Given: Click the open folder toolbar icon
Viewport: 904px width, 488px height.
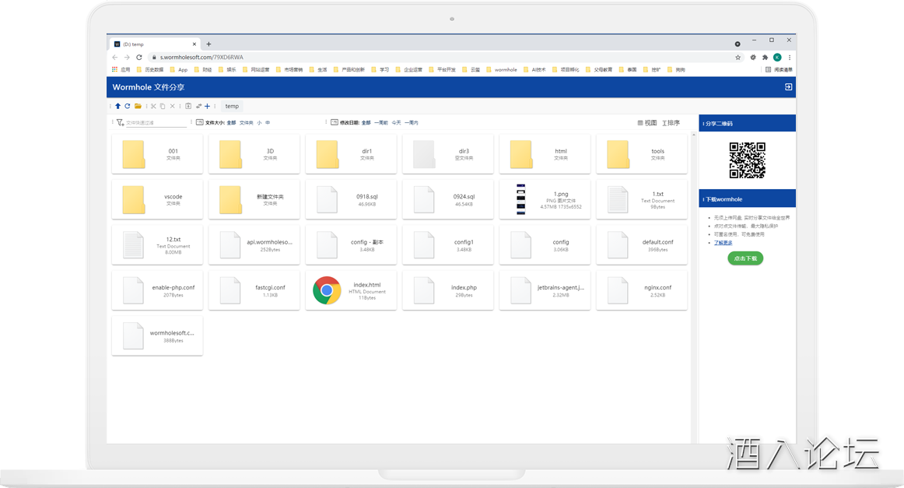Looking at the screenshot, I should [x=138, y=106].
